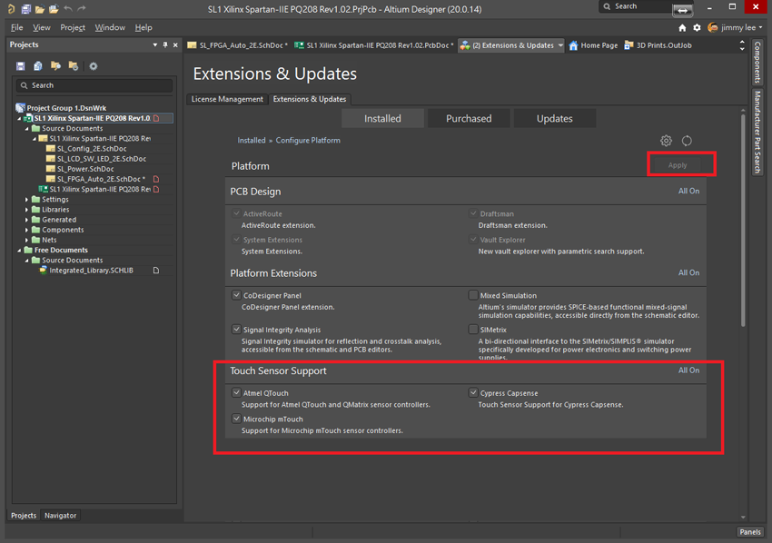Close the Projects panel
Viewport: 772px width, 543px height.
point(175,44)
